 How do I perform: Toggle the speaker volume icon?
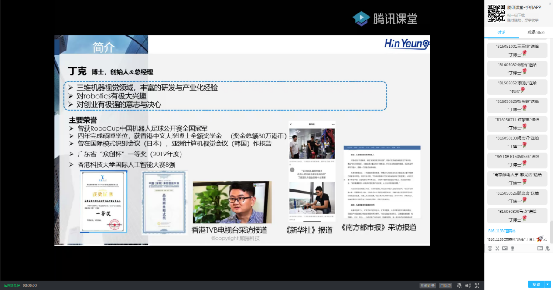(468, 286)
